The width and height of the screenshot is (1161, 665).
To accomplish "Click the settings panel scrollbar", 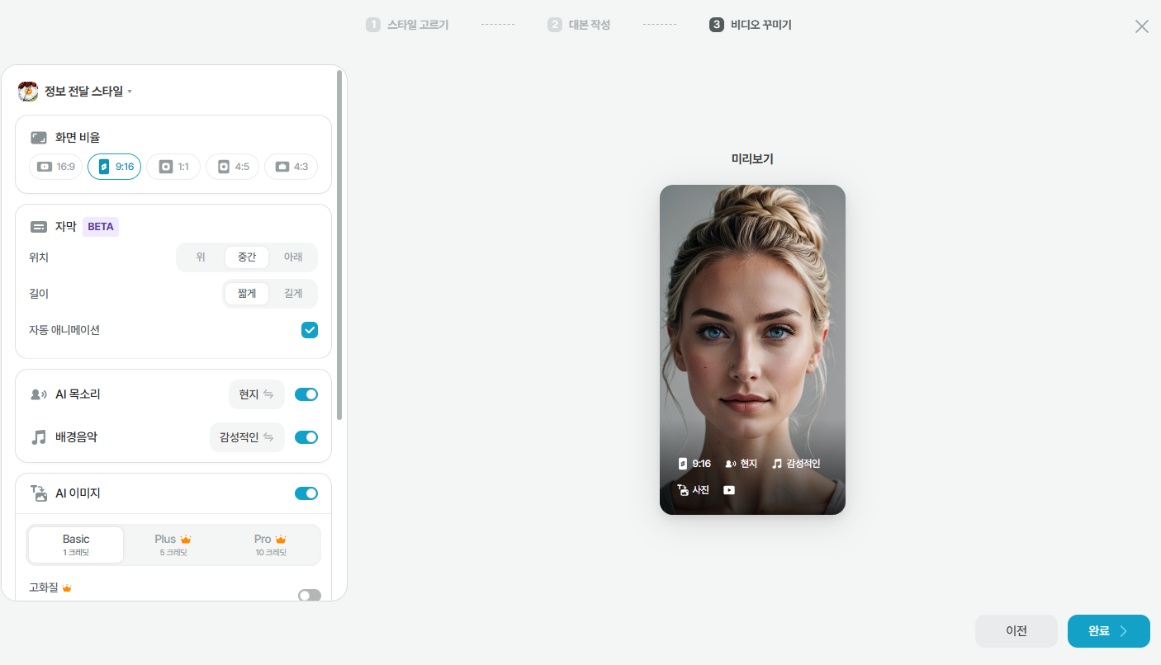I will pos(339,244).
